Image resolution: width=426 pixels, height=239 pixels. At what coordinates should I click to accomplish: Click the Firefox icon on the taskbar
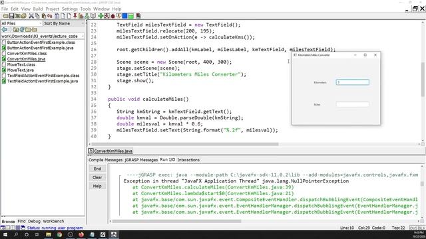tap(81, 234)
